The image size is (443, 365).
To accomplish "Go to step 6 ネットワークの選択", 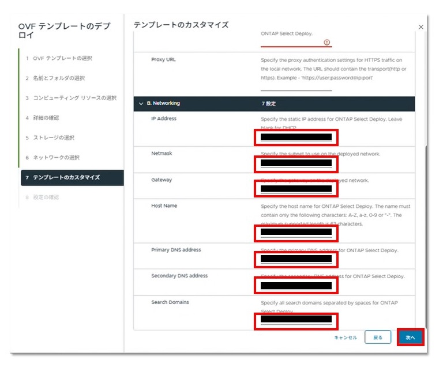I will (56, 158).
